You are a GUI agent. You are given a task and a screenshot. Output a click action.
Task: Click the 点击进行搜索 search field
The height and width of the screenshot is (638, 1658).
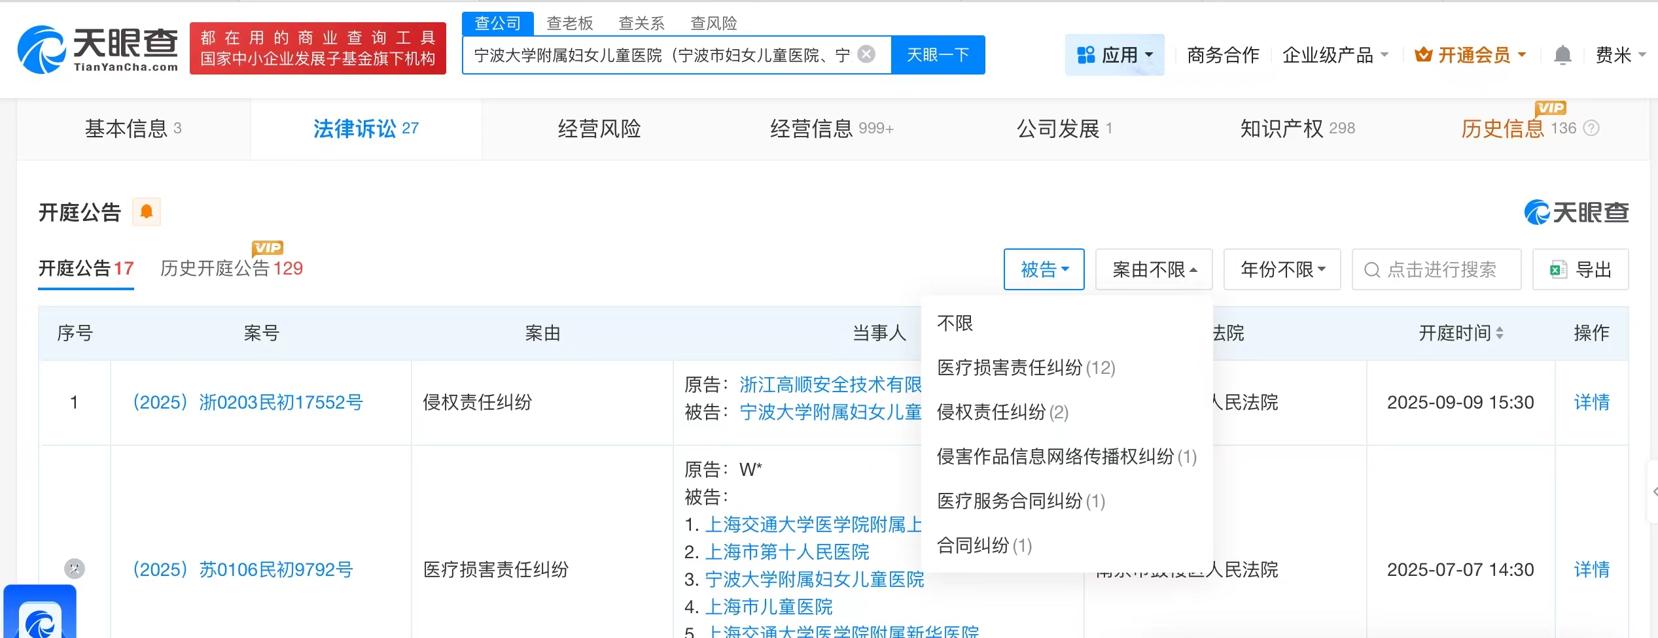tap(1436, 269)
